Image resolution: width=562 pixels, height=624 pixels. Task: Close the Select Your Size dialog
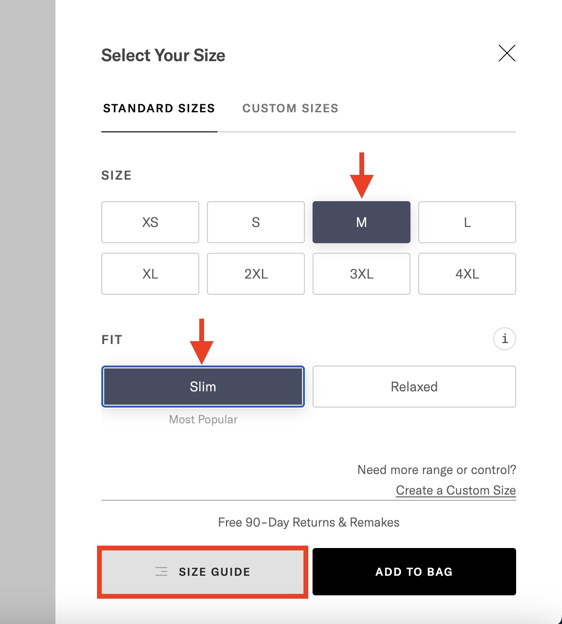pos(507,54)
